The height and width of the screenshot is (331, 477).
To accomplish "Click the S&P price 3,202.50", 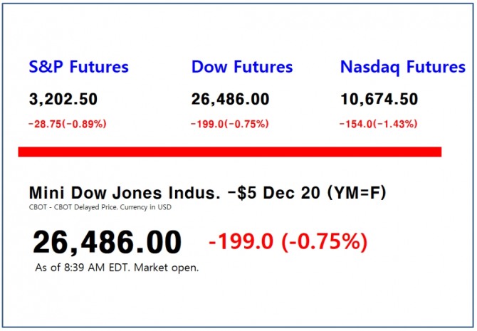I will [63, 100].
